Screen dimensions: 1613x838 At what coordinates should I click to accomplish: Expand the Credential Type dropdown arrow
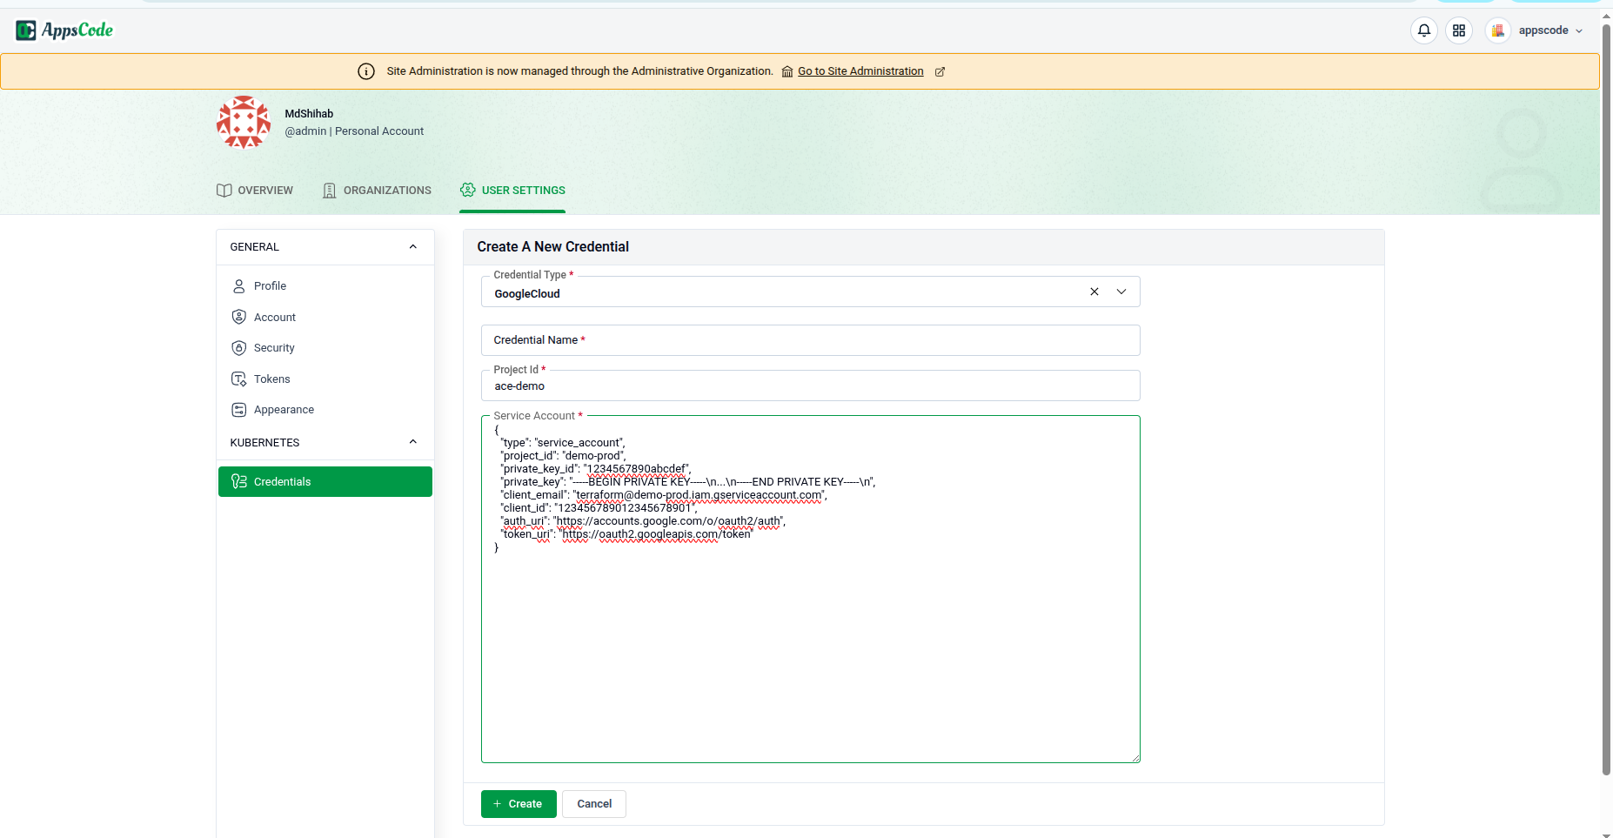[x=1121, y=292]
